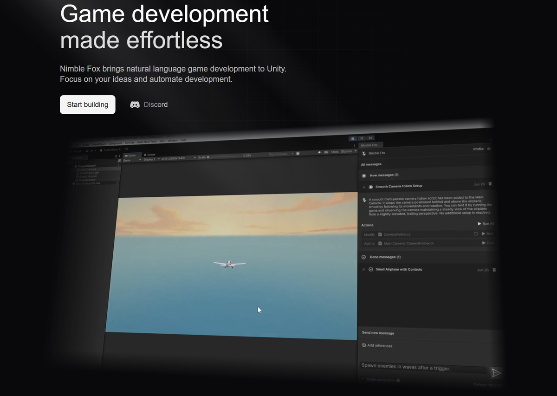Delete the Smooth Camera Follow Setup message

[490, 184]
